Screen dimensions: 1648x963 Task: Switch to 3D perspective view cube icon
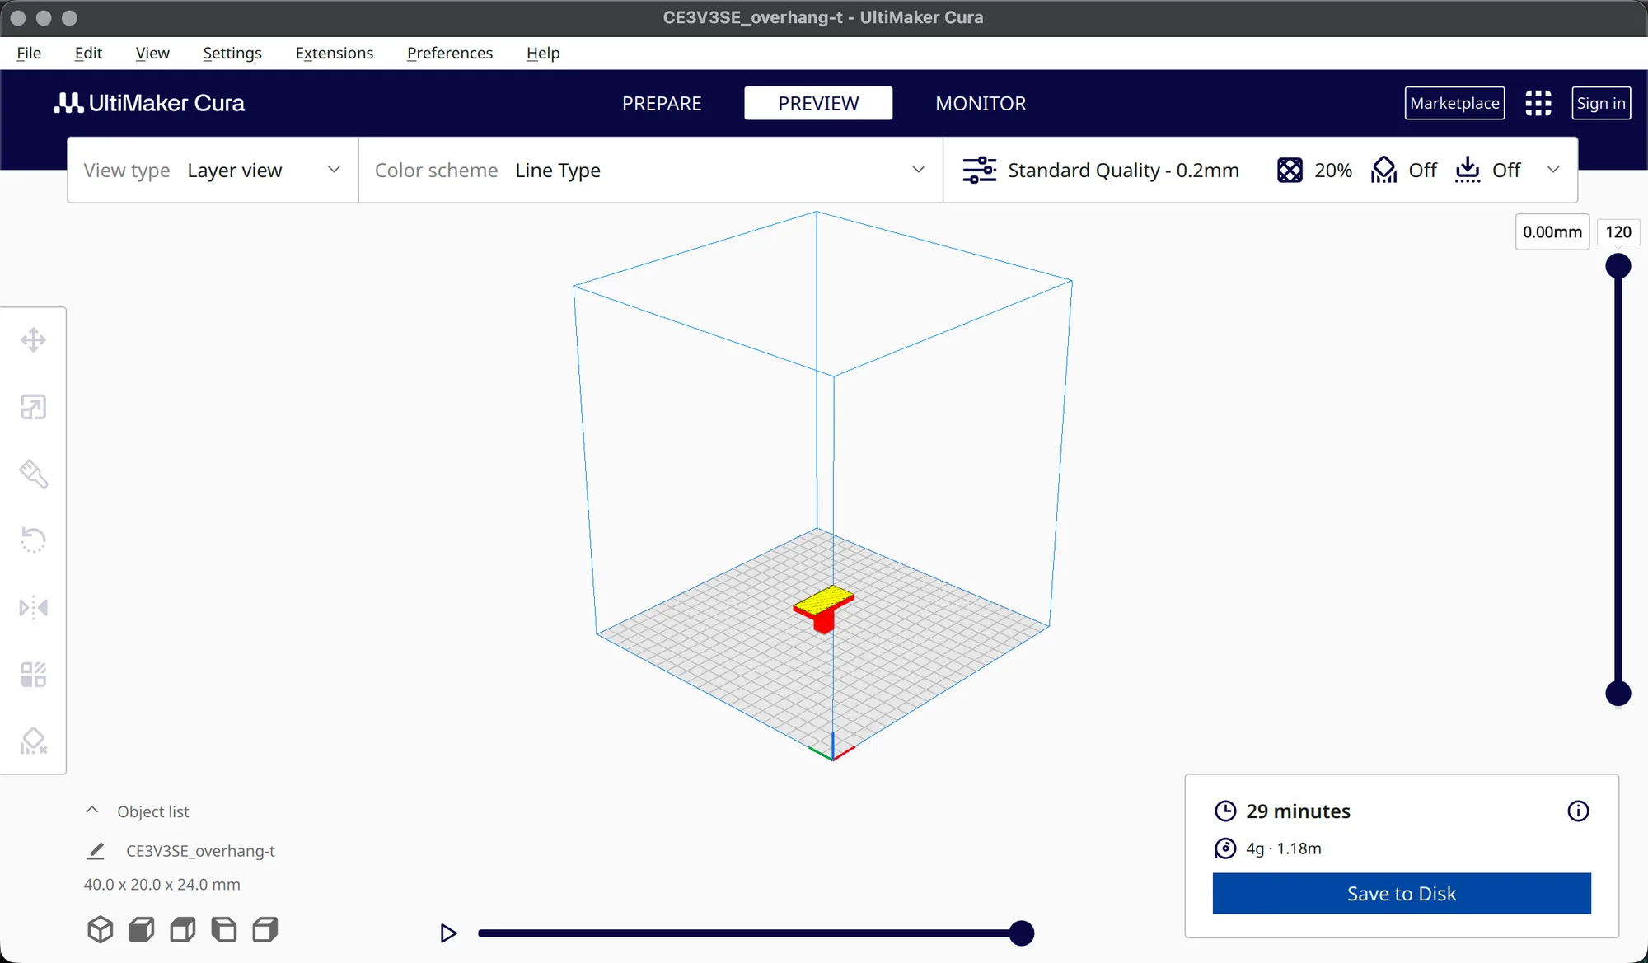(101, 929)
